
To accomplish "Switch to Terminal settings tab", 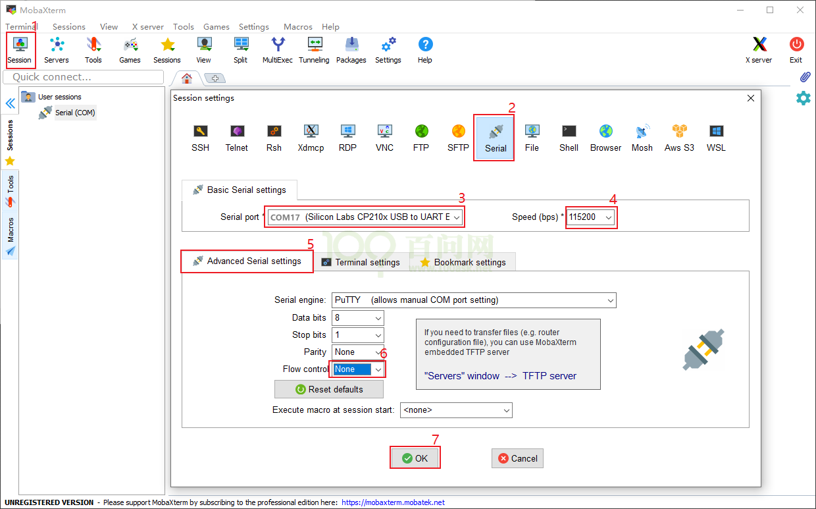I will (x=361, y=262).
